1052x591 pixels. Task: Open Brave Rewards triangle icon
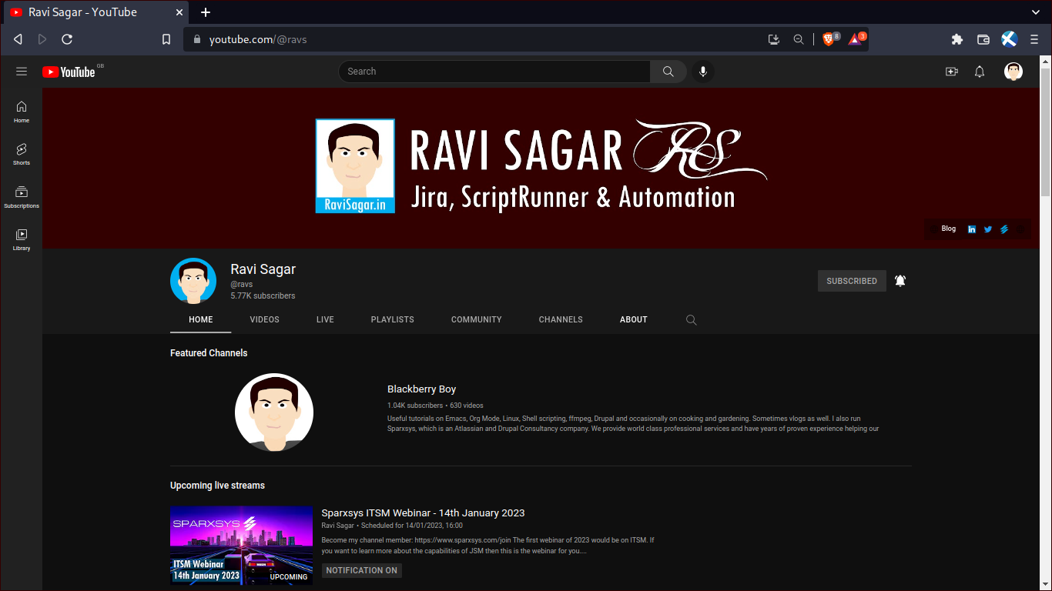856,38
